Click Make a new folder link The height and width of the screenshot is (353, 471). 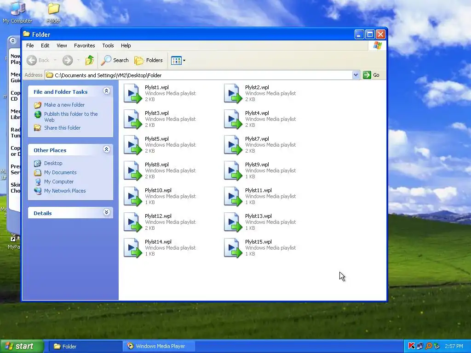pos(64,105)
